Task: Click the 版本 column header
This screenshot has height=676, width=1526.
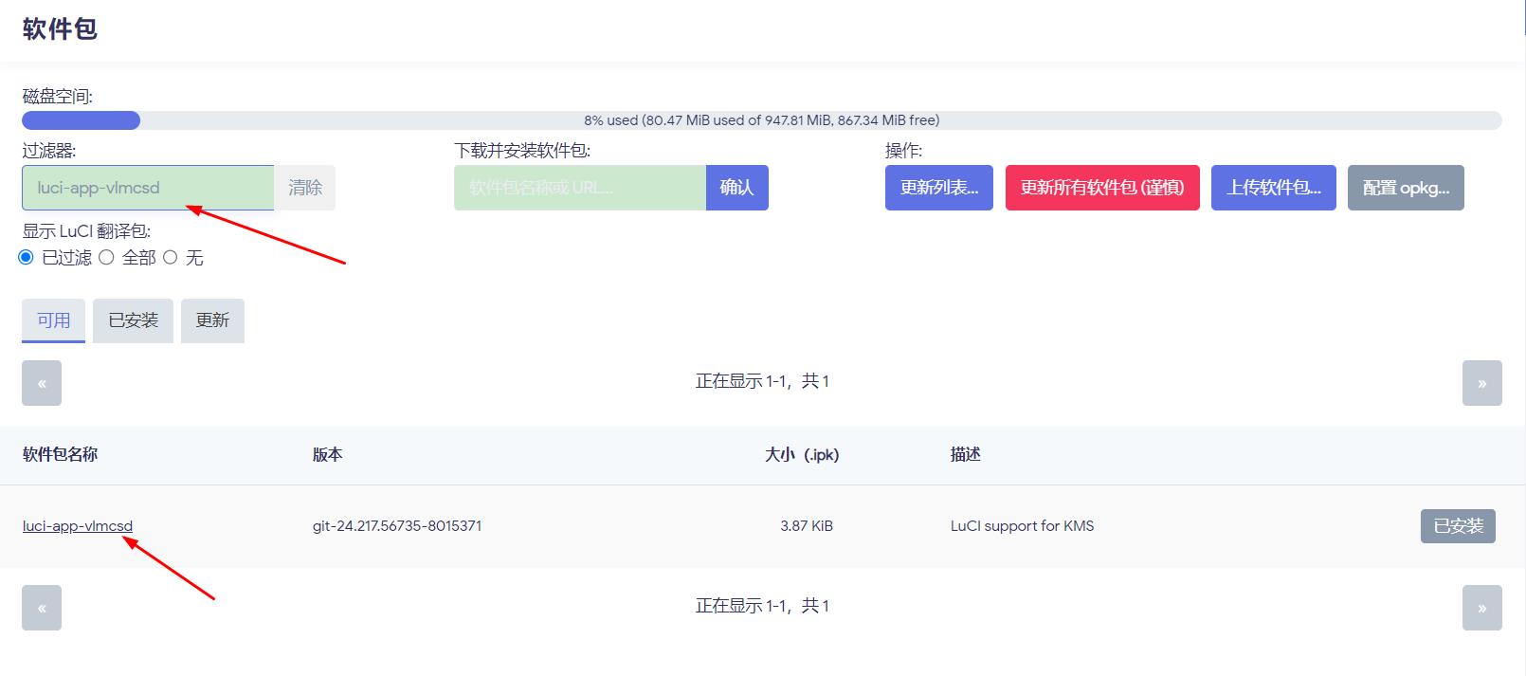Action: click(328, 454)
